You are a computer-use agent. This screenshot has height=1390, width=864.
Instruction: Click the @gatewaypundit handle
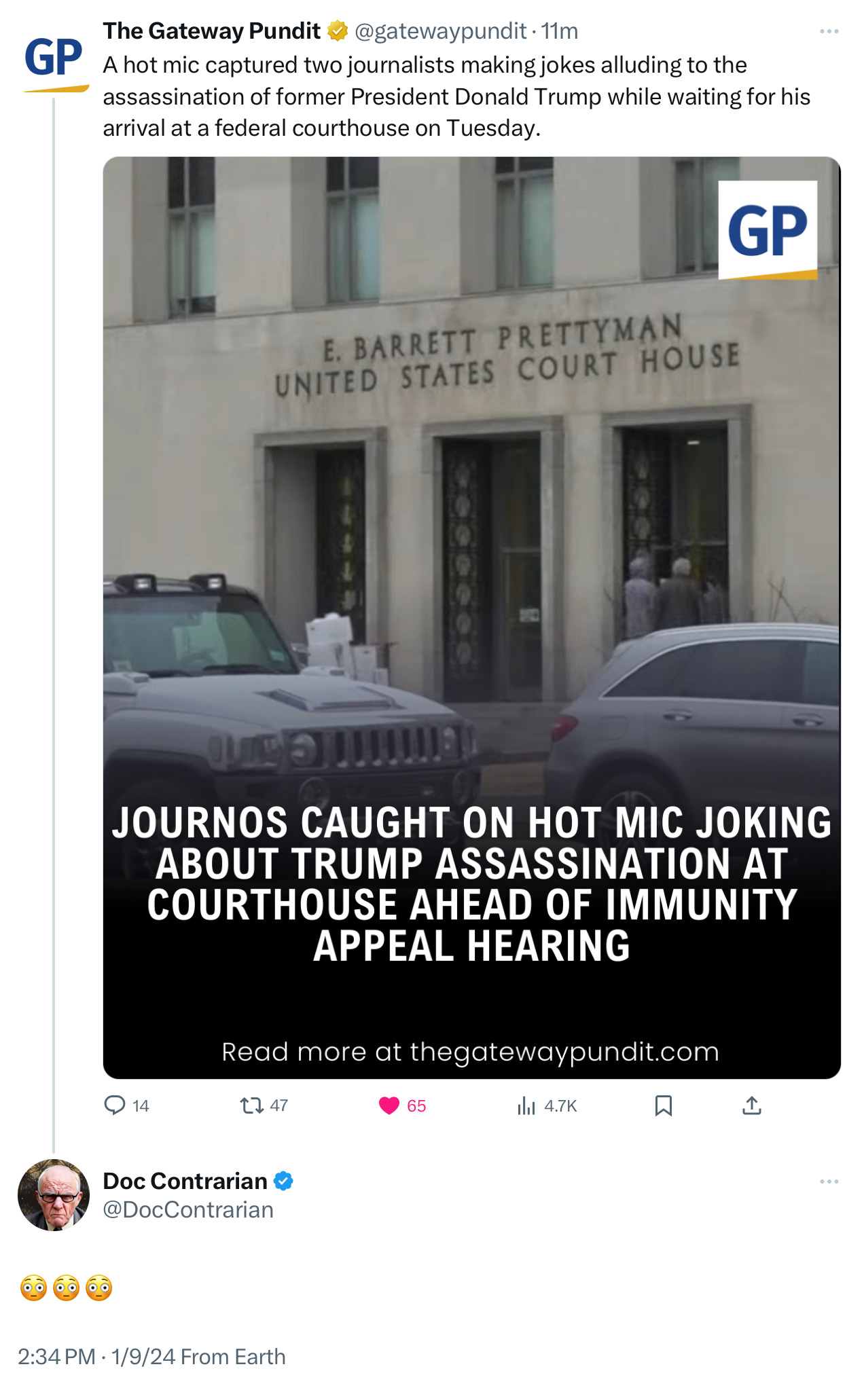click(x=440, y=31)
